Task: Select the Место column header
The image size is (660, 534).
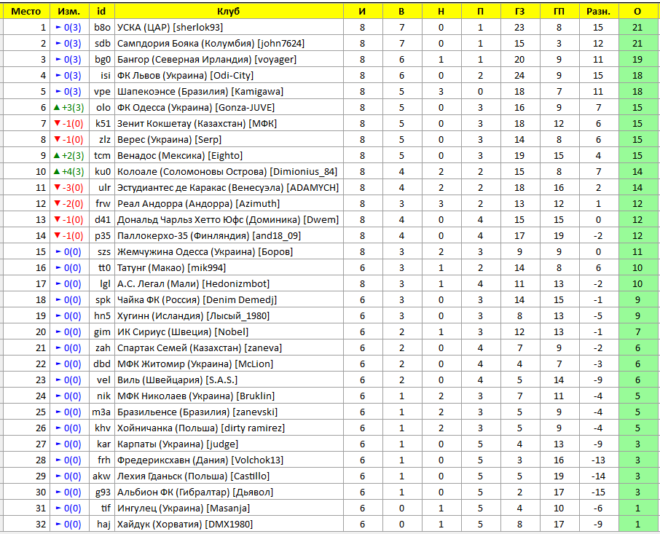Action: [26, 12]
